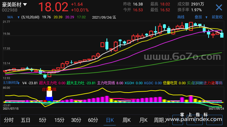Click the price change +1.64
This screenshot has height=127, width=227.
click(x=77, y=4)
